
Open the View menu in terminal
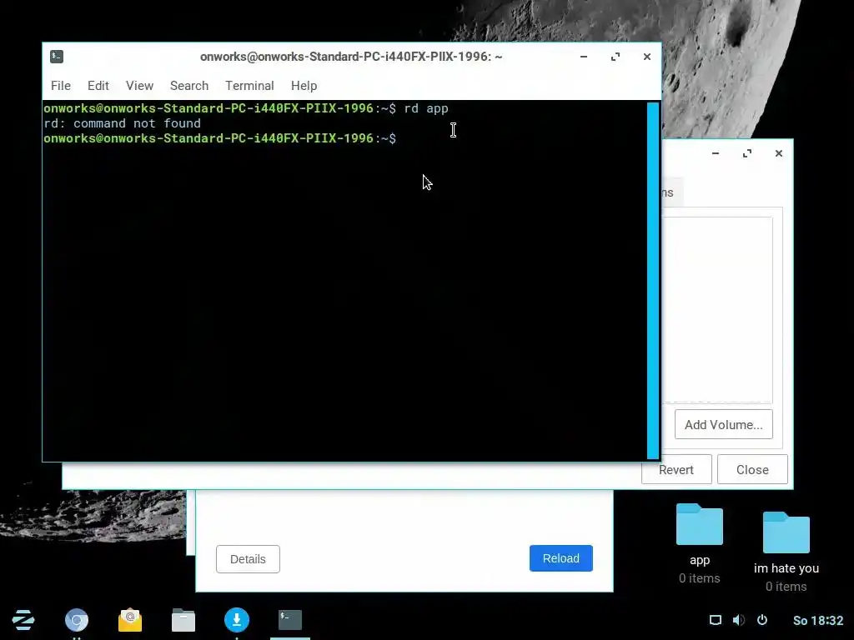pyautogui.click(x=139, y=86)
